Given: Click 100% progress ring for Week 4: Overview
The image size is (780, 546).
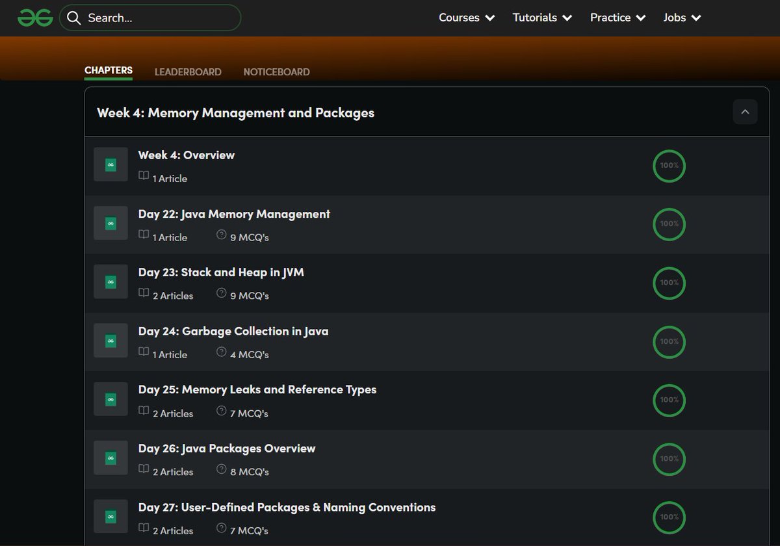Looking at the screenshot, I should click(669, 166).
